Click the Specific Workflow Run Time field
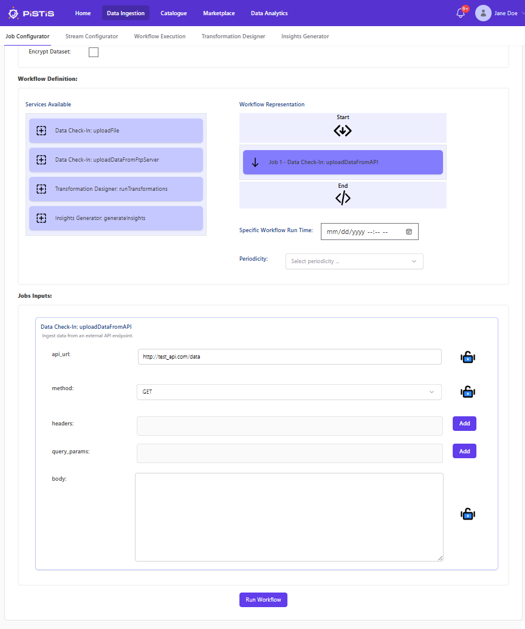Screen dimensions: 525x629 369,232
